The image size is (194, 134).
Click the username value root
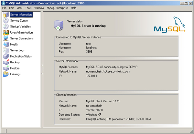point(88,44)
